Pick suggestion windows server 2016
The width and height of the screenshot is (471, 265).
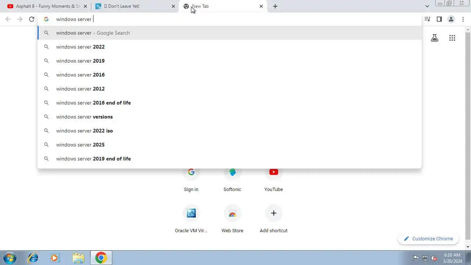(230, 75)
